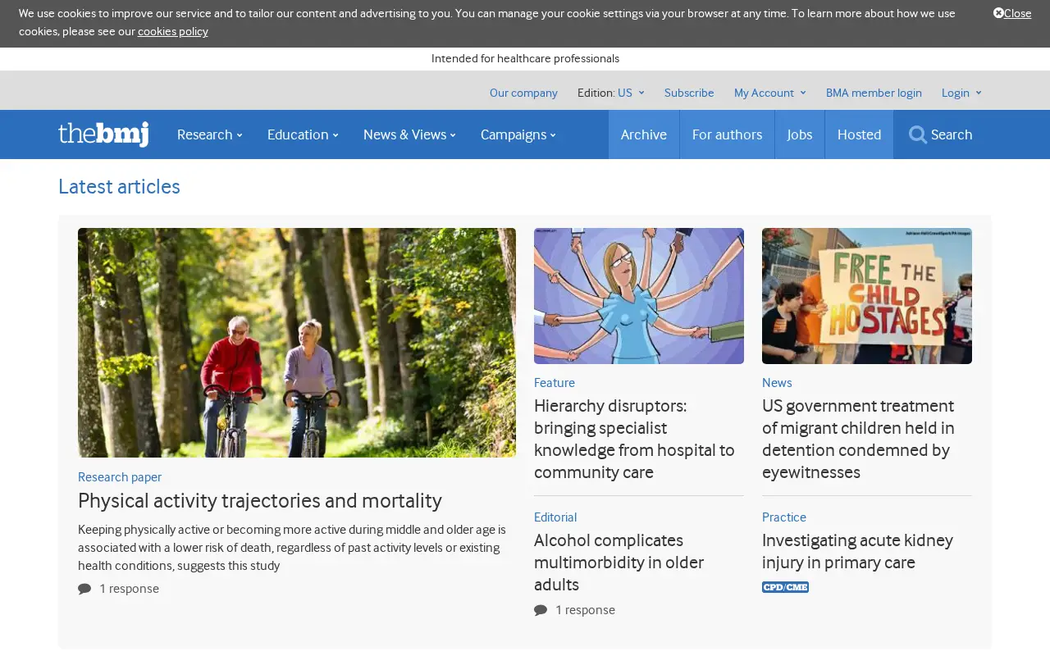Expand the Education menu
Viewport: 1050px width, 656px height.
pos(303,134)
